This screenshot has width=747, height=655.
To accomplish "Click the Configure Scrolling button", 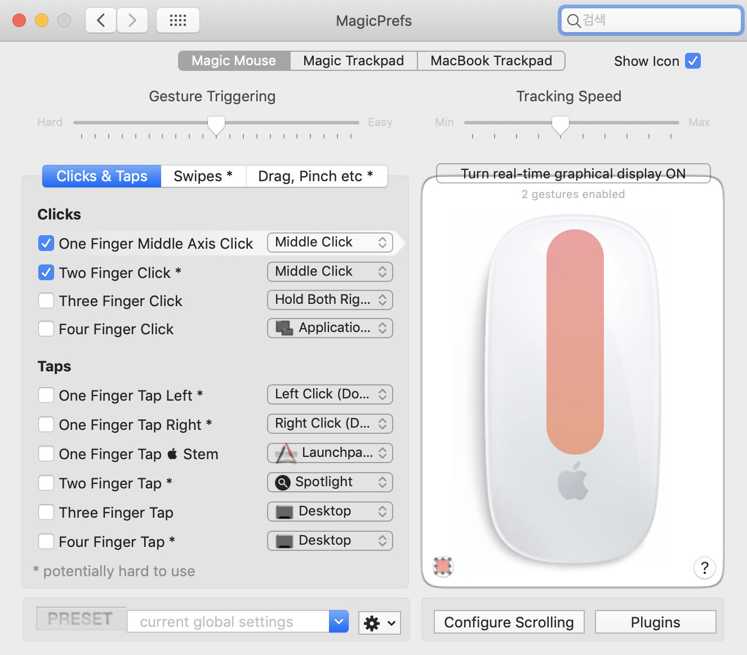I will [509, 622].
